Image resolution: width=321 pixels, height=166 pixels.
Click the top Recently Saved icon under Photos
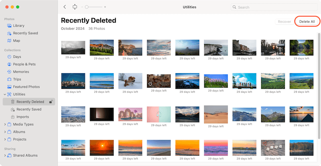pos(9,33)
